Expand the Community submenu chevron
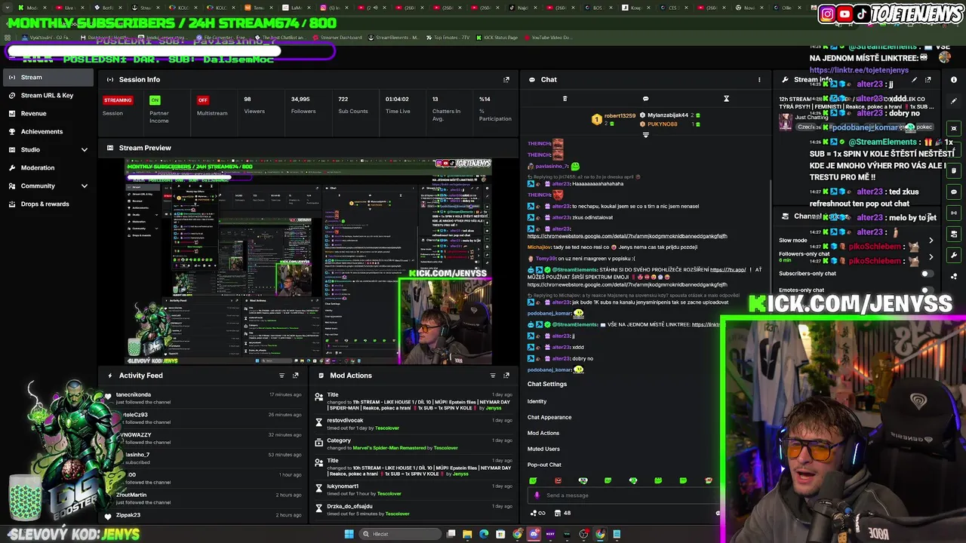Screen dimensions: 966x543 [x=84, y=186]
